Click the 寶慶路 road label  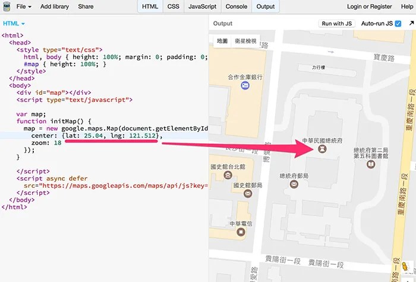(384, 57)
